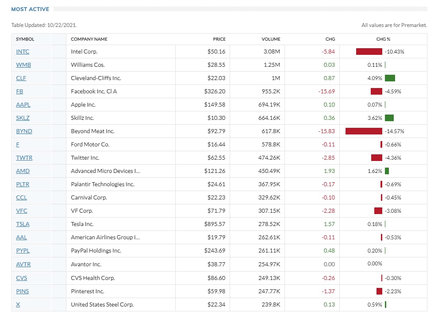
Task: Click the SYMBOL column header
Action: click(25, 39)
